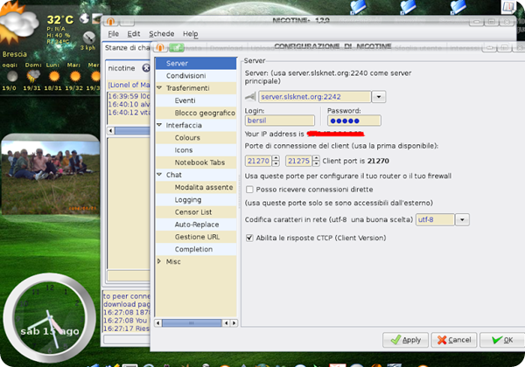Select Censor List settings item
Image resolution: width=525 pixels, height=367 pixels.
pyautogui.click(x=196, y=212)
